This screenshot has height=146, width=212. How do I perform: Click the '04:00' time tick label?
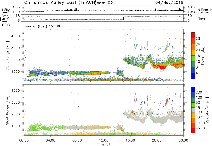pyautogui.click(x=50, y=140)
